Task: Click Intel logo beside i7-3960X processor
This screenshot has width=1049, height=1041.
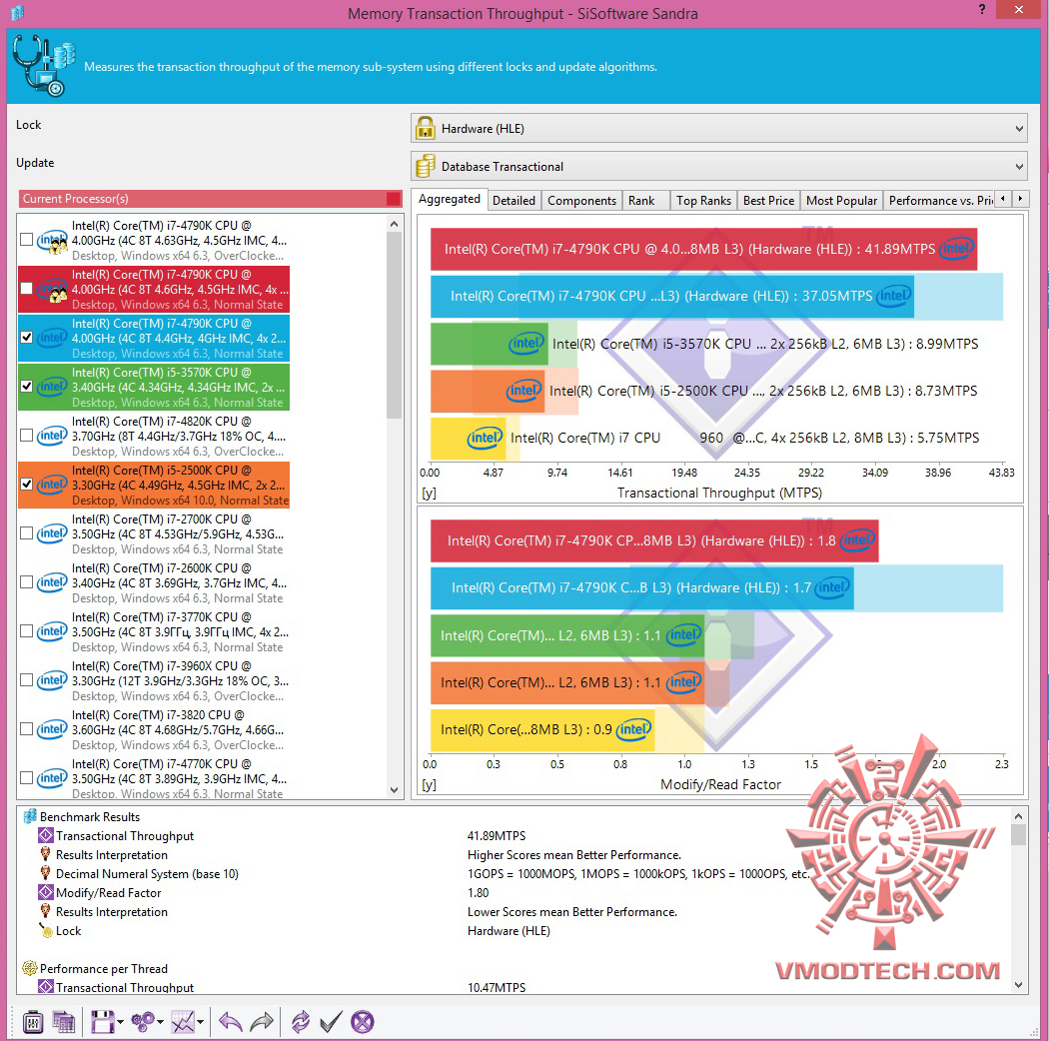Action: [x=52, y=680]
